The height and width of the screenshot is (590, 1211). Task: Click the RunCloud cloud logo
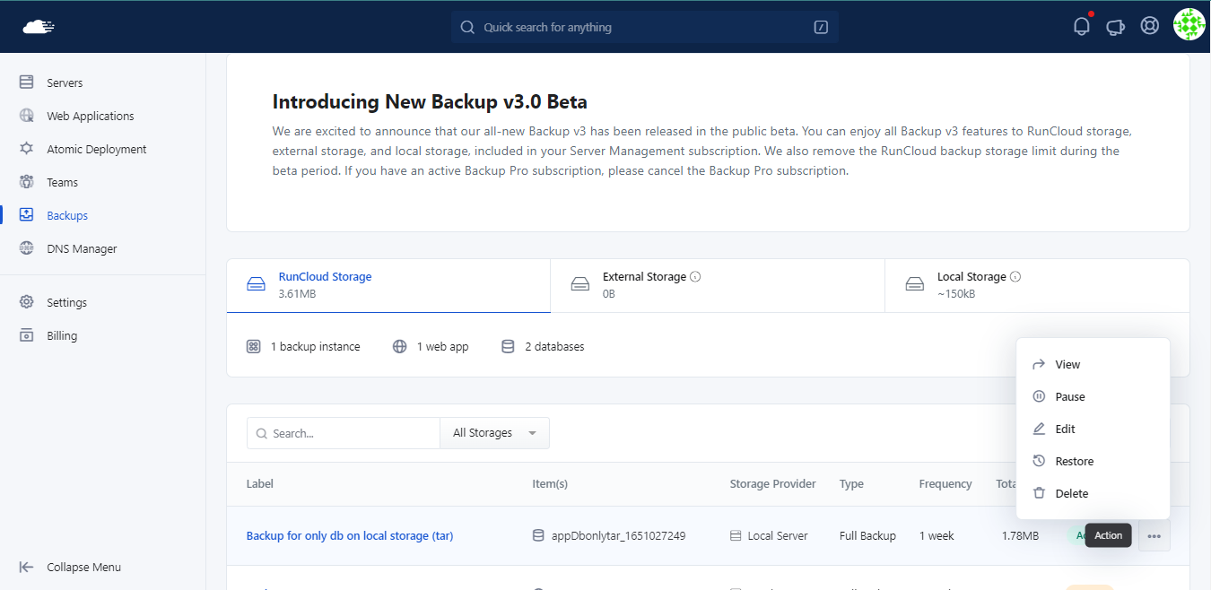coord(39,27)
